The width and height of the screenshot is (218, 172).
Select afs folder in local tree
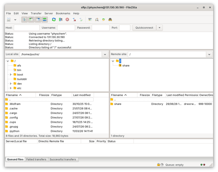[19, 66]
